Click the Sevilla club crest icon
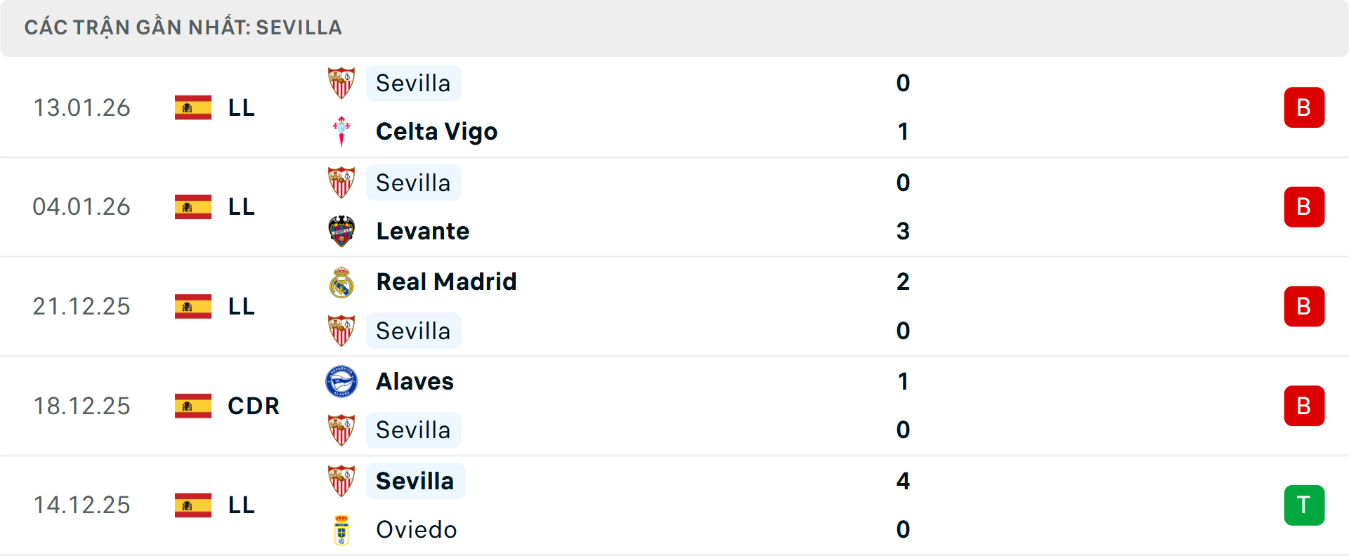Image resolution: width=1349 pixels, height=556 pixels. coord(342,82)
